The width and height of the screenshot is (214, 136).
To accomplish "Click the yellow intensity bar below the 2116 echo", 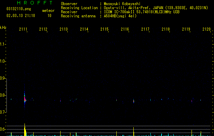I will (x=134, y=132).
